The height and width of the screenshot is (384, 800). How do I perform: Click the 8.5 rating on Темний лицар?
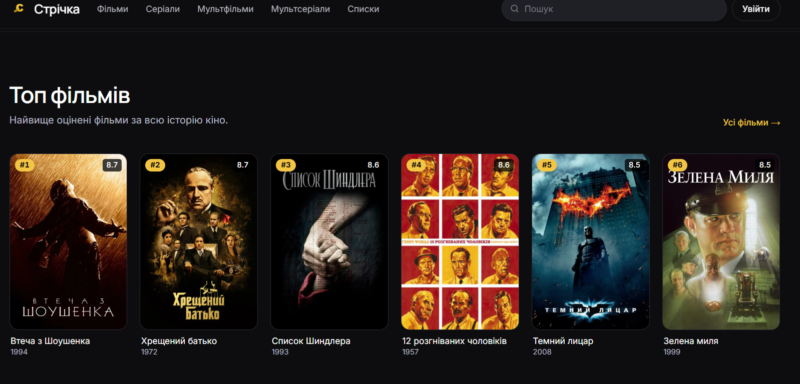click(x=634, y=165)
